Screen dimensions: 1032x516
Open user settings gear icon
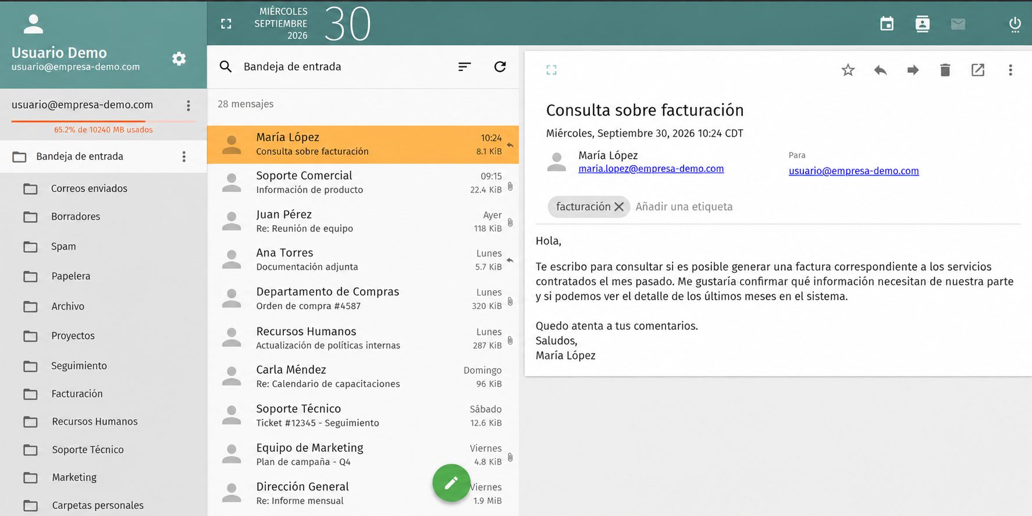point(179,58)
